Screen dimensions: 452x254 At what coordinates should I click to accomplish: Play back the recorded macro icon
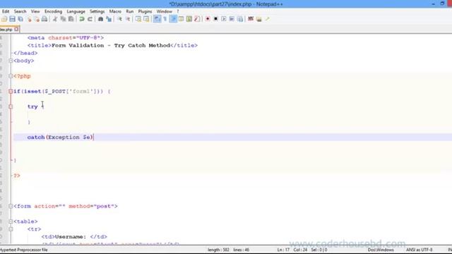click(224, 19)
